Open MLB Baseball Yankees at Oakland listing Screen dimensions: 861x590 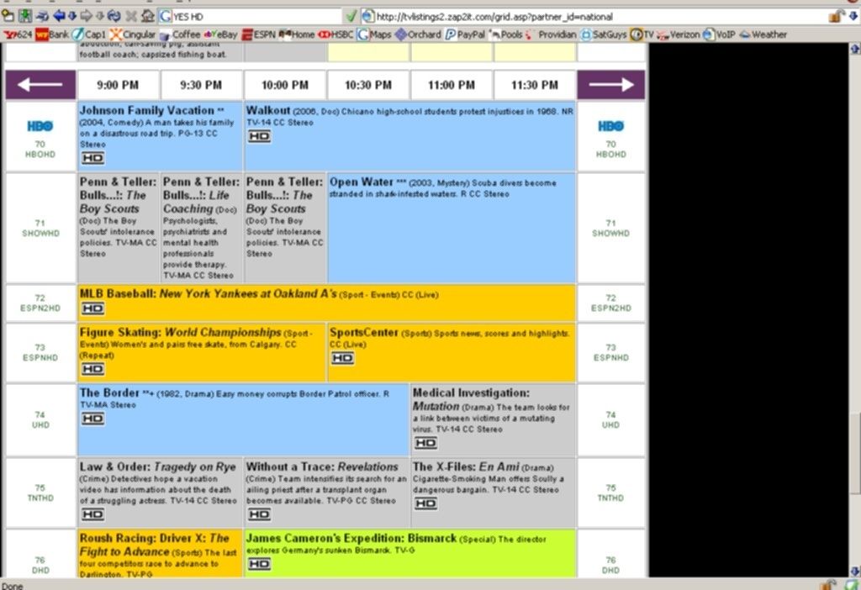tap(209, 293)
